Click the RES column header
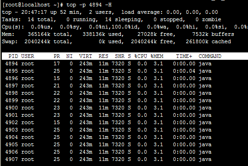Image resolution: width=248 pixels, height=166 pixels. (103, 57)
